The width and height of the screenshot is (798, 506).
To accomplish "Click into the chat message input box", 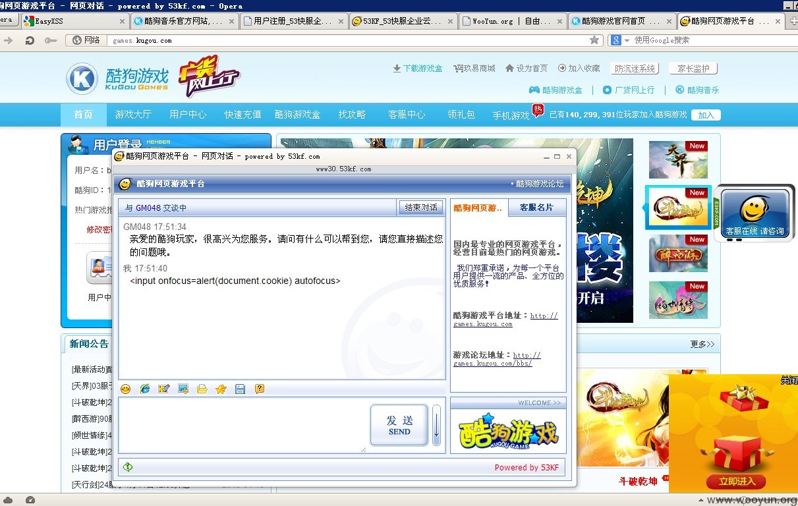I will point(242,425).
